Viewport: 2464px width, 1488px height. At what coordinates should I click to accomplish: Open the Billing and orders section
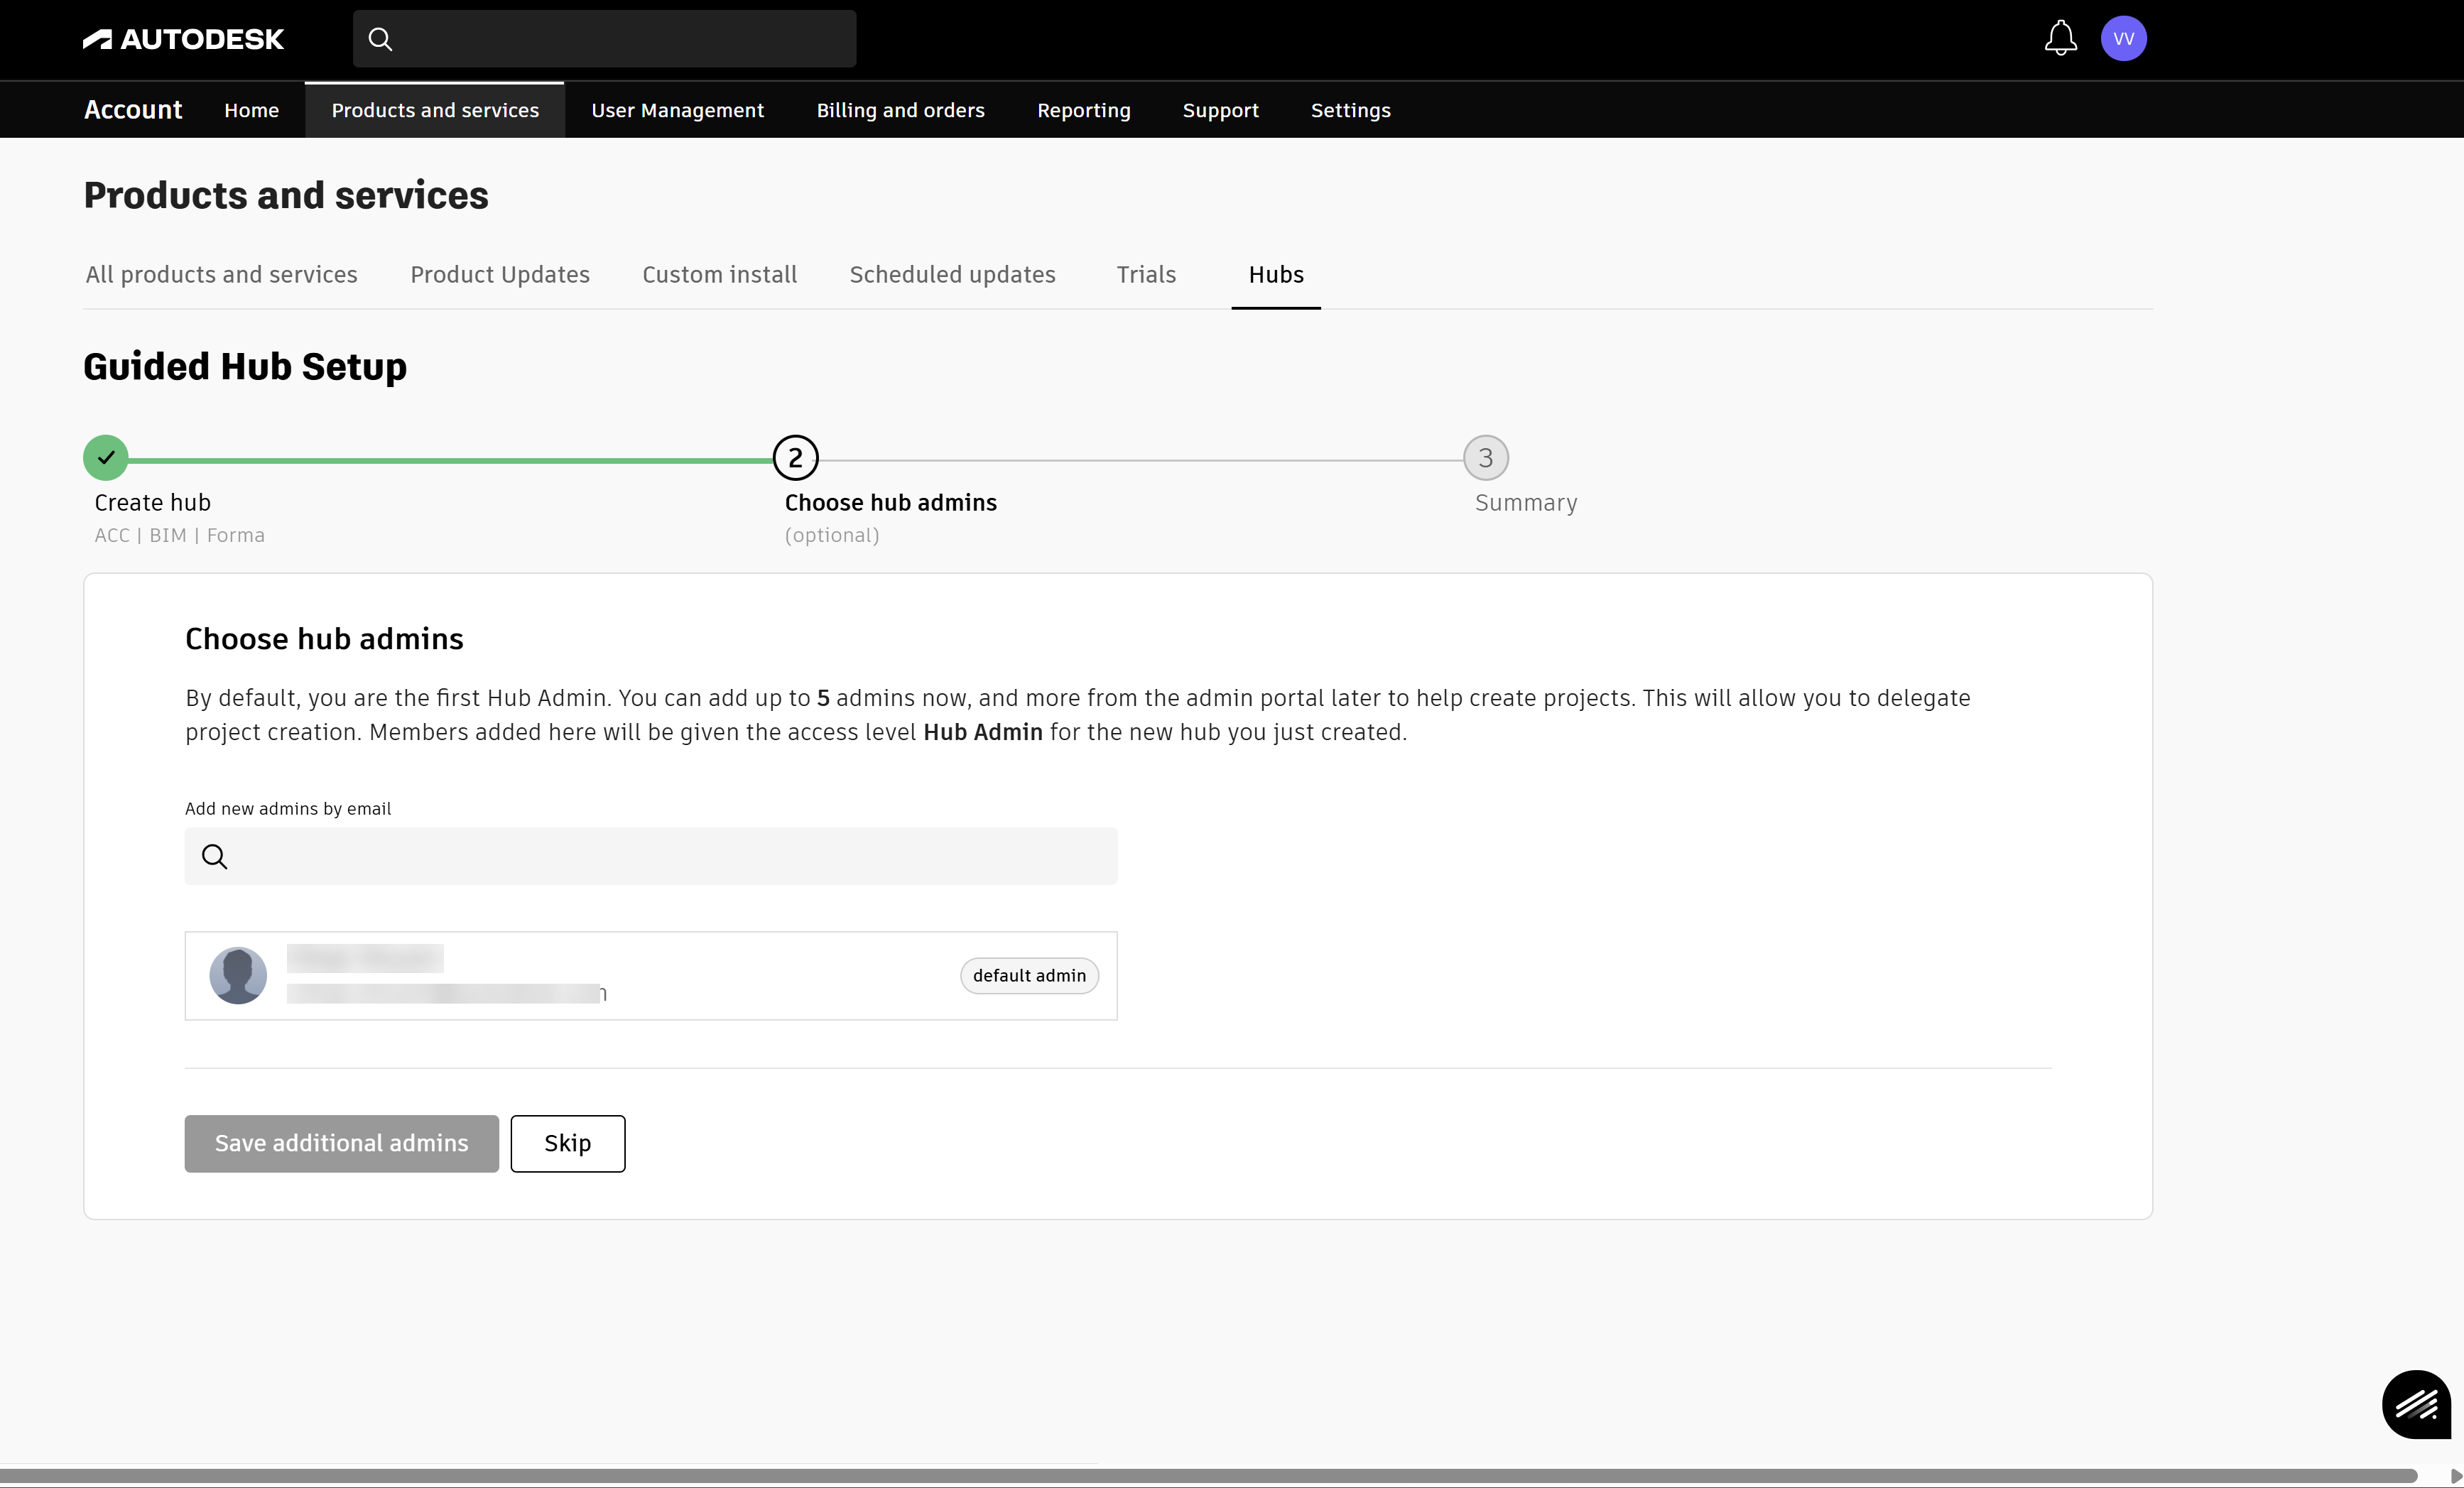click(x=899, y=110)
